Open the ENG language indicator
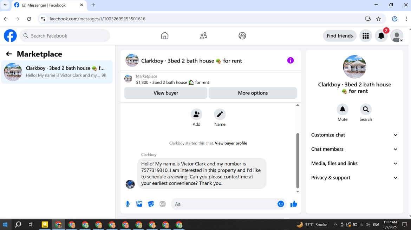The image size is (411, 230). (376, 224)
